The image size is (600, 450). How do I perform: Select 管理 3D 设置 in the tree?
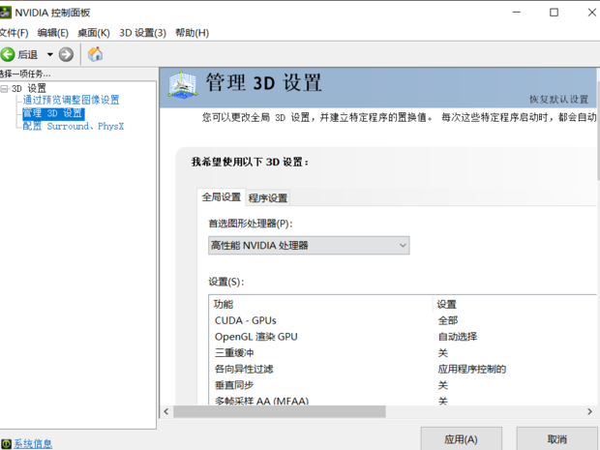click(x=53, y=113)
